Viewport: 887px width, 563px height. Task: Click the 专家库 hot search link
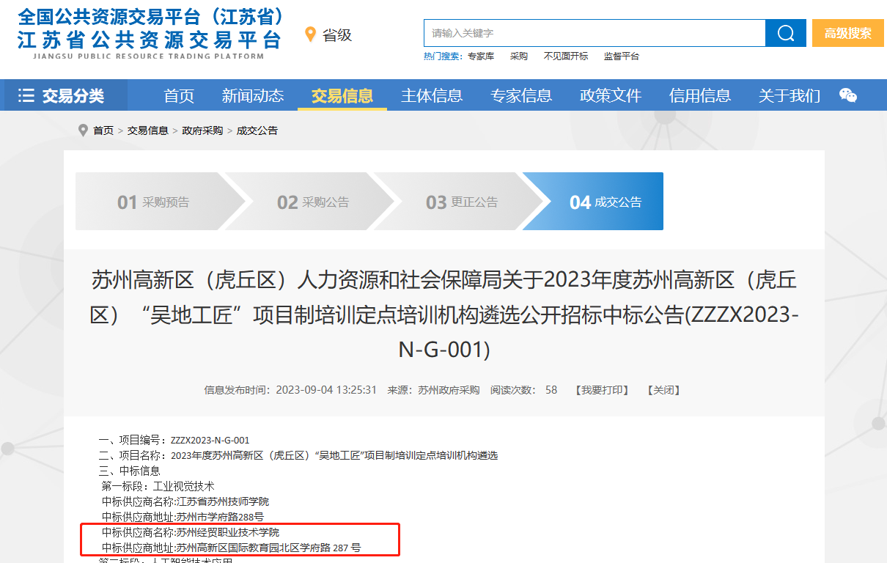(481, 56)
